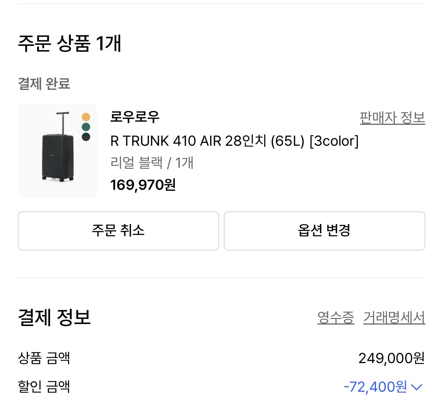The image size is (443, 402).
Task: Click the 할인 금액 label
Action: point(44,387)
